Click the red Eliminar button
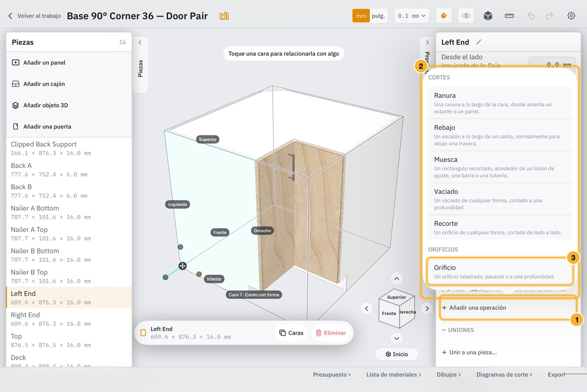Screen dimensions: 587x392 [x=331, y=333]
